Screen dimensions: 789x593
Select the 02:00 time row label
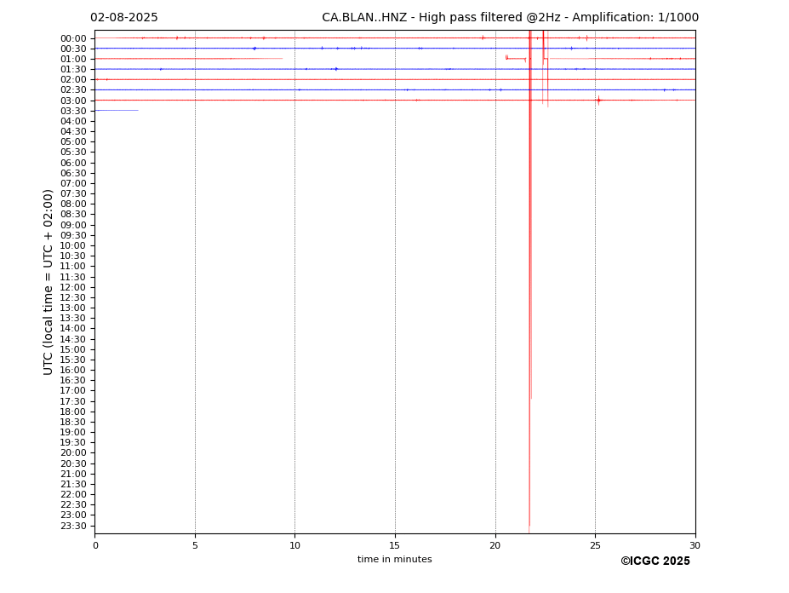[x=73, y=79]
